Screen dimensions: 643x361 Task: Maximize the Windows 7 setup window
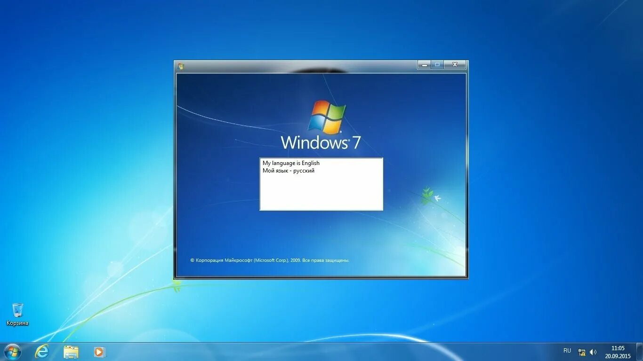pos(437,65)
